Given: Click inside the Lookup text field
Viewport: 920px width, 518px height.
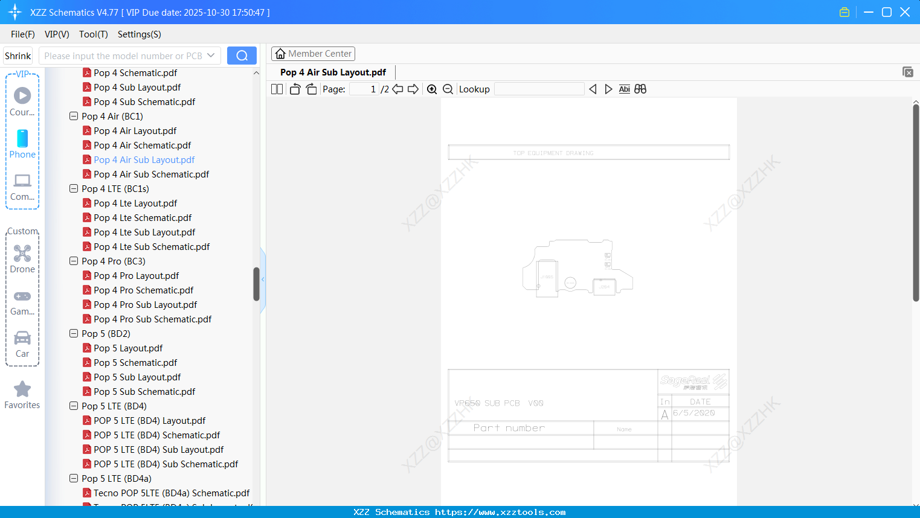Looking at the screenshot, I should click(539, 89).
